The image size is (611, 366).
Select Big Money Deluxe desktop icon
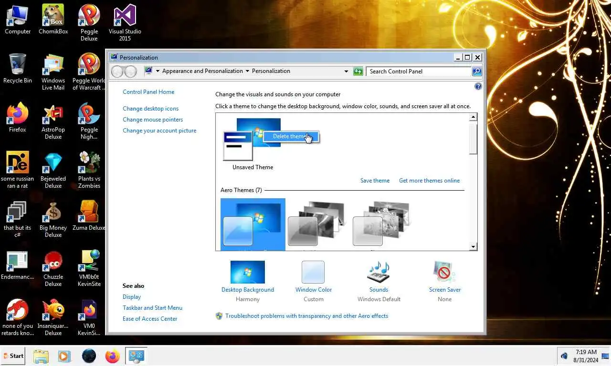[53, 219]
